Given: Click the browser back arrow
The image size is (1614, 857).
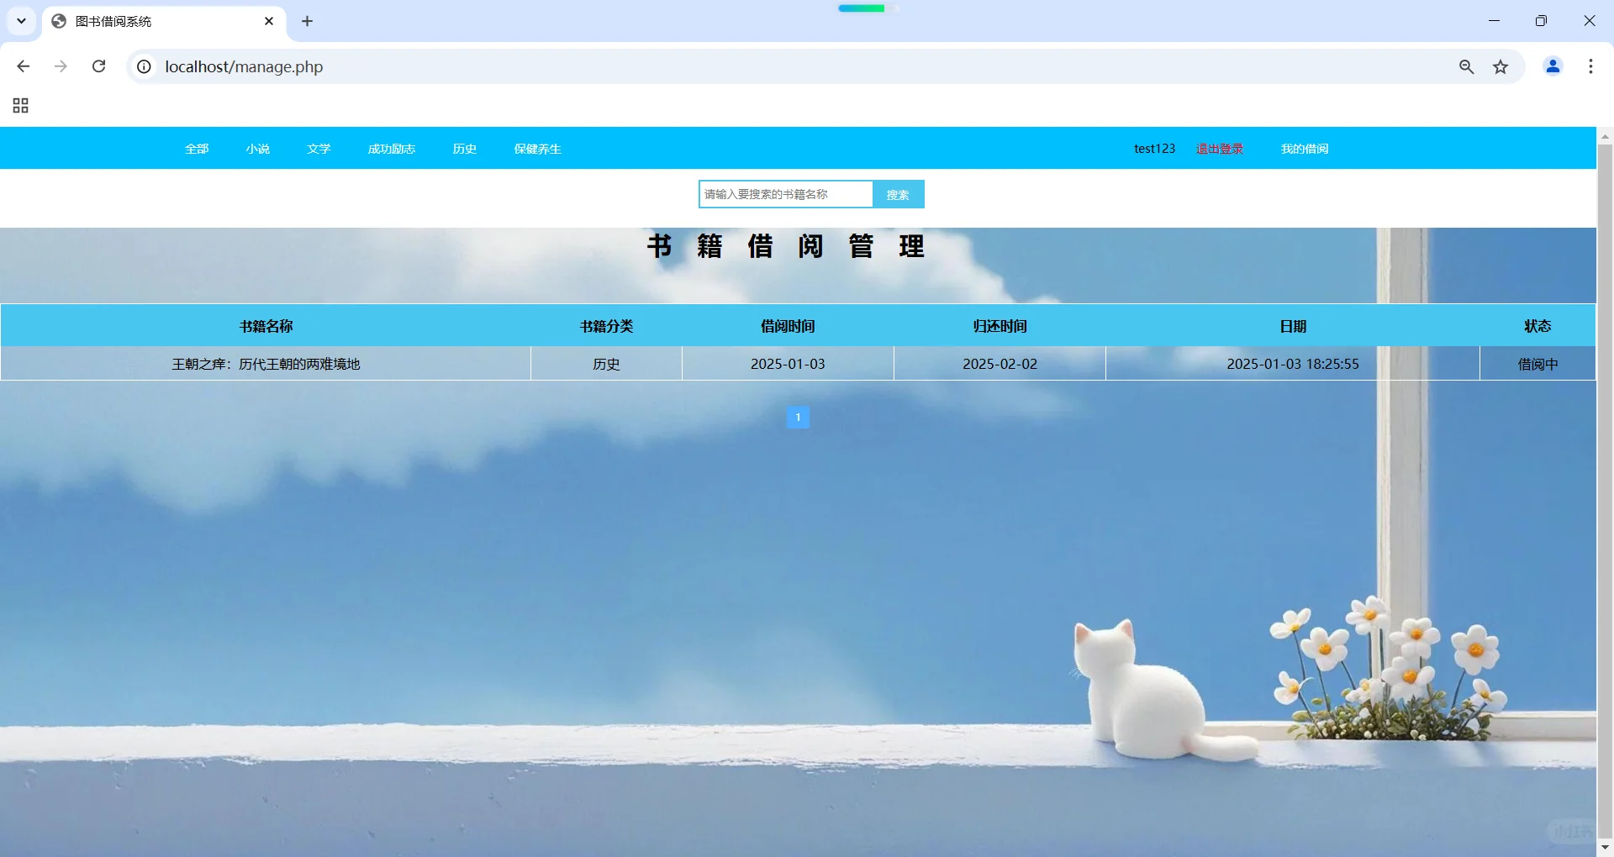Looking at the screenshot, I should click(23, 66).
